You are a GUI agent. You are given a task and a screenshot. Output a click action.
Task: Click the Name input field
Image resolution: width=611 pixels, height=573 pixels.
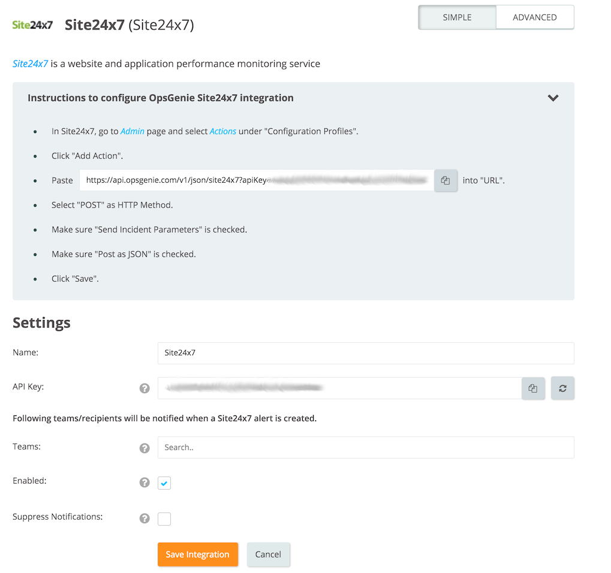tap(366, 353)
